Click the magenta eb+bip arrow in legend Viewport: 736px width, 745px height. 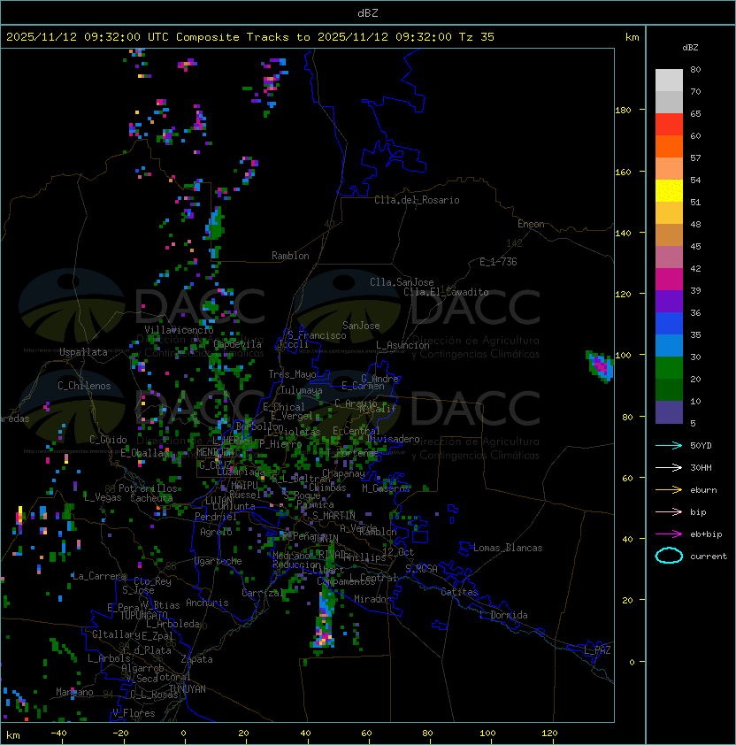click(669, 534)
